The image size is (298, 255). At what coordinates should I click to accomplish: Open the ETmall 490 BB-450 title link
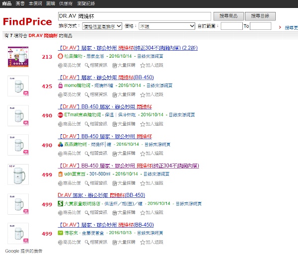pyautogui.click(x=105, y=107)
